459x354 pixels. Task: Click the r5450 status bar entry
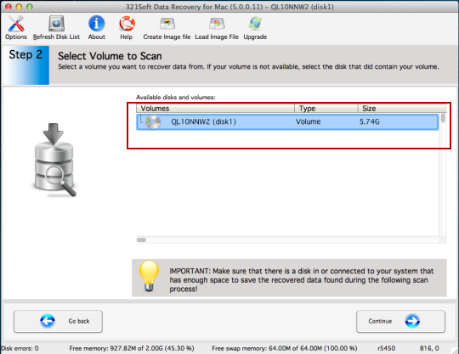[x=387, y=348]
